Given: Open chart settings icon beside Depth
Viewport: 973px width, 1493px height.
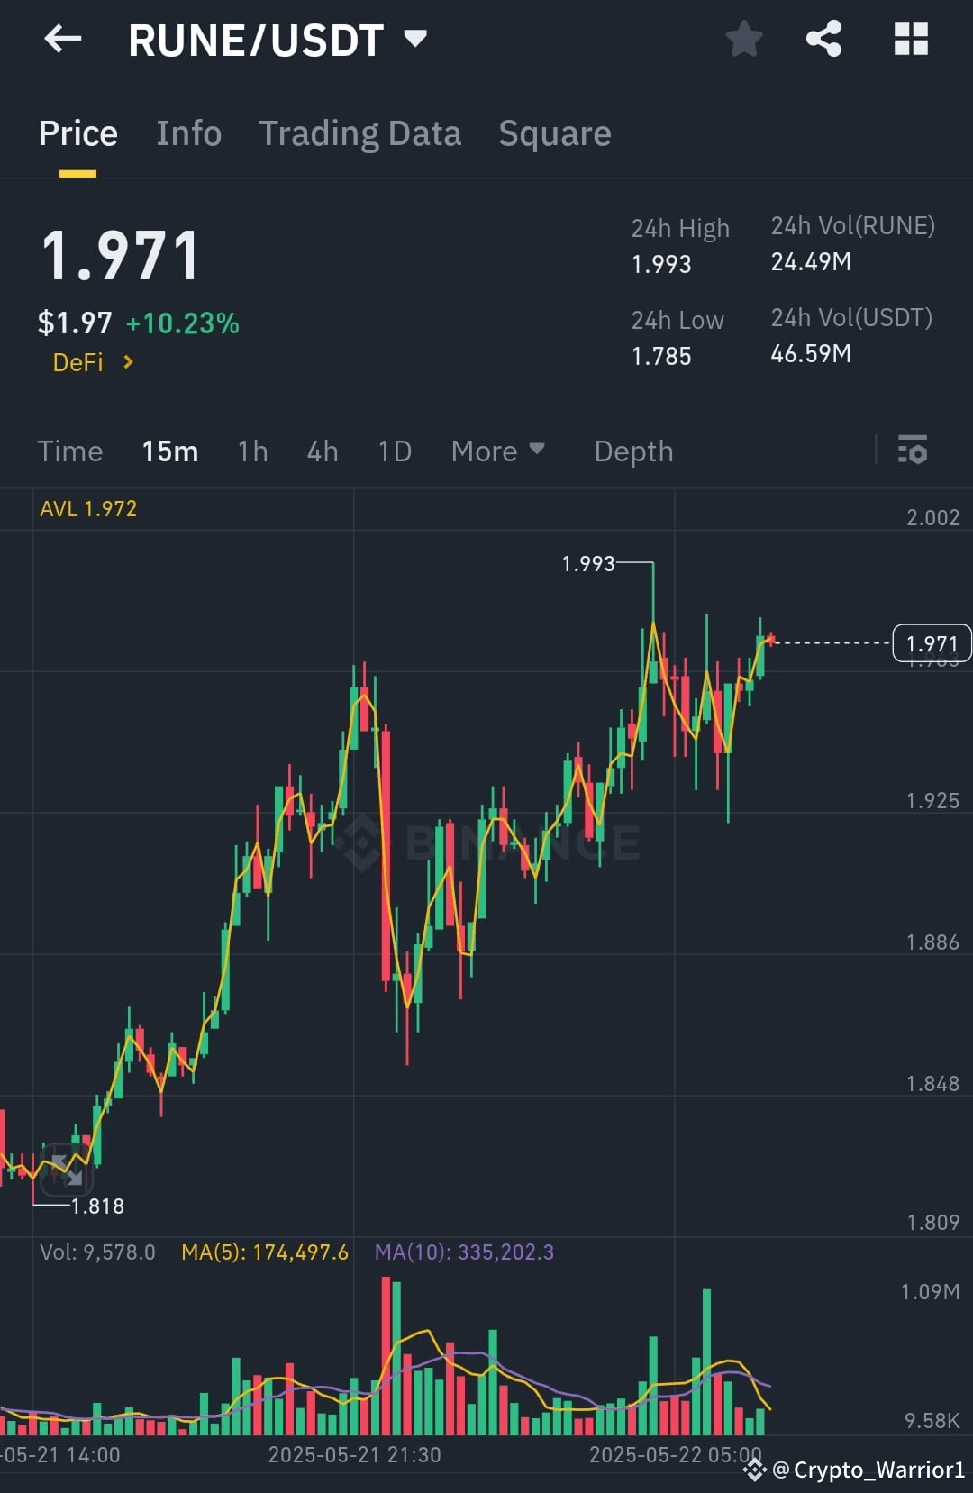Looking at the screenshot, I should click(x=913, y=451).
